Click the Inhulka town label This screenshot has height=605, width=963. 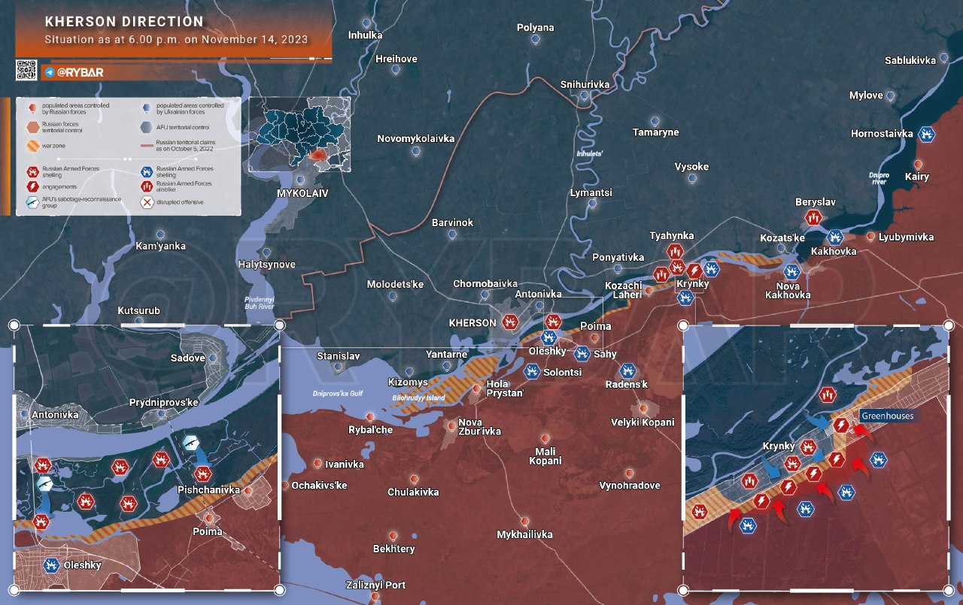pos(365,35)
